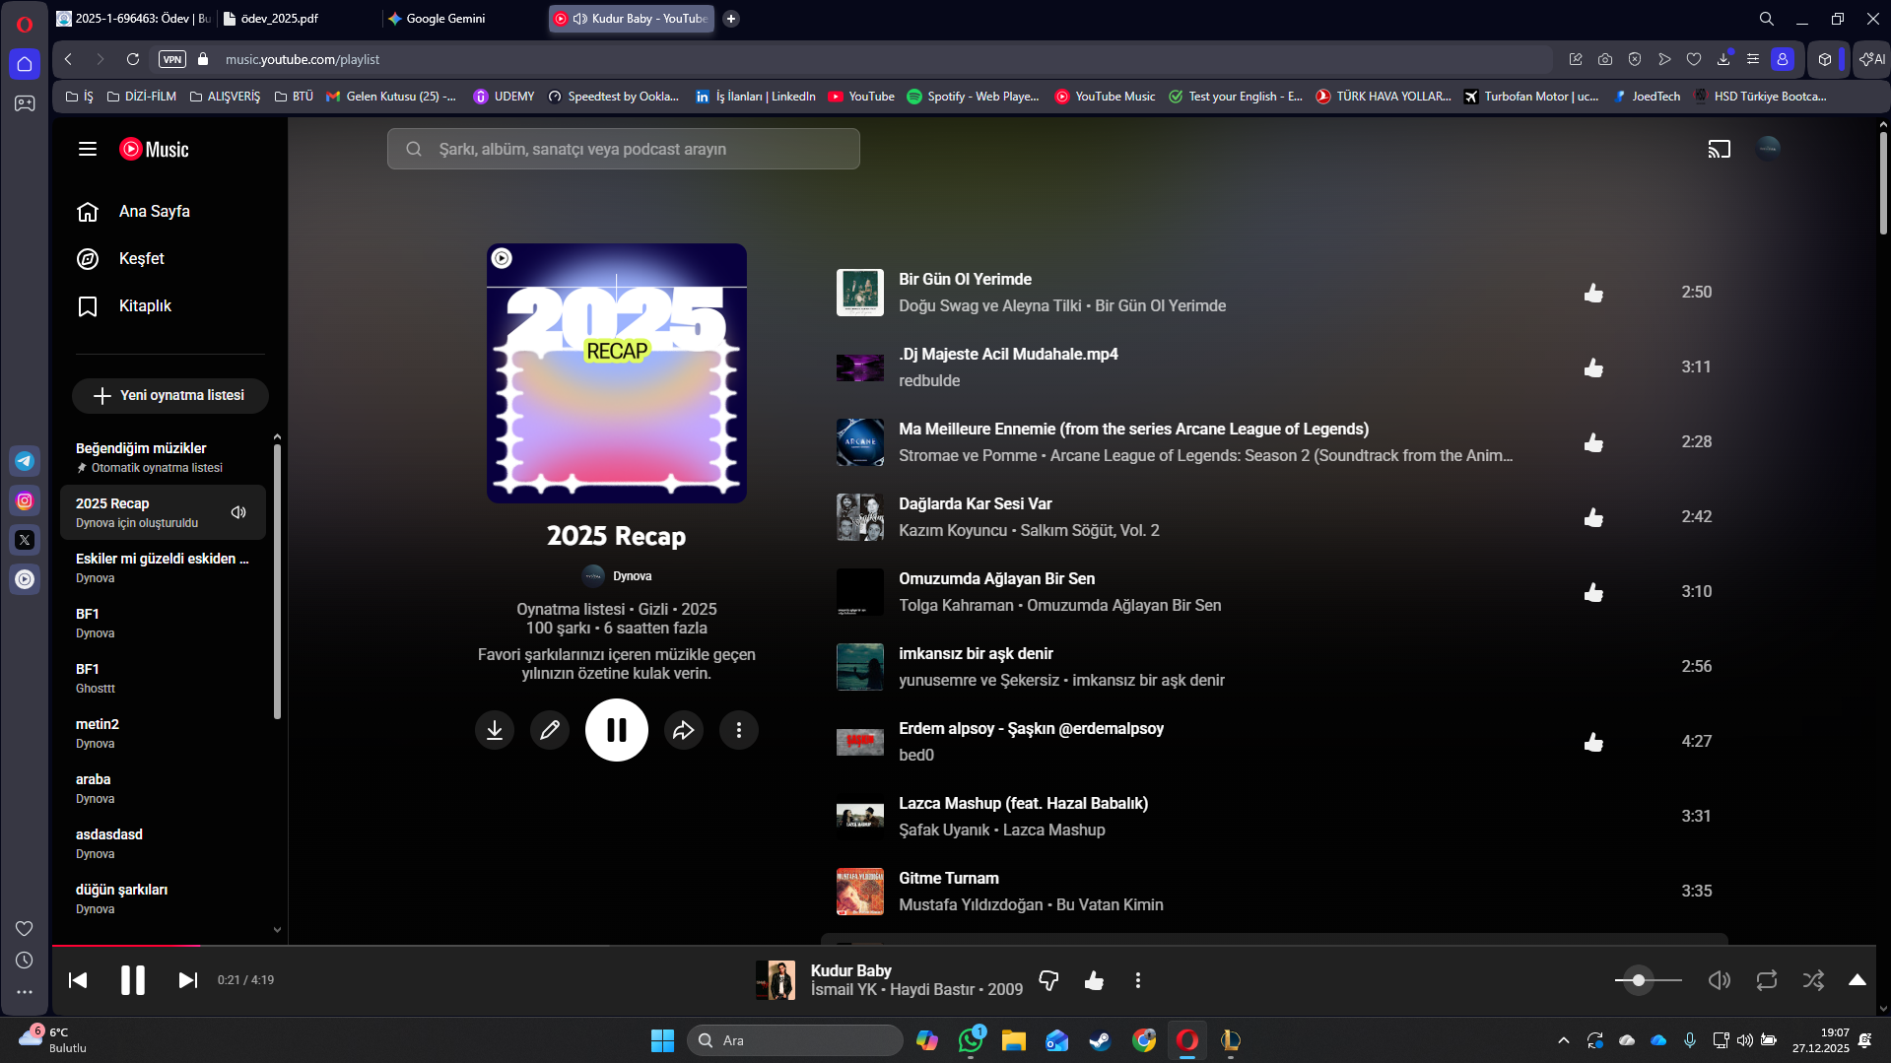
Task: Switch to the ödev_2025.pdf tab
Action: click(298, 18)
